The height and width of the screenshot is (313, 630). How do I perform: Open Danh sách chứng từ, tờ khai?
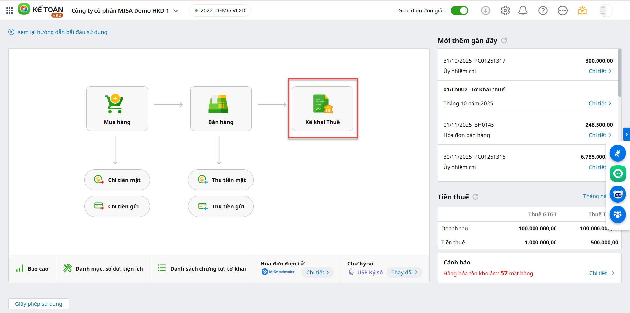pyautogui.click(x=202, y=269)
